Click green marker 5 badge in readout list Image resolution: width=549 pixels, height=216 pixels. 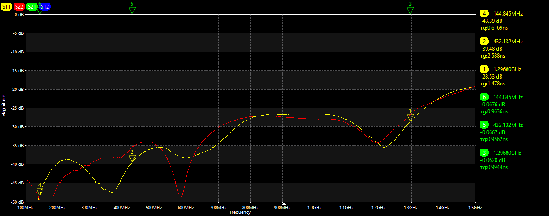(484, 125)
